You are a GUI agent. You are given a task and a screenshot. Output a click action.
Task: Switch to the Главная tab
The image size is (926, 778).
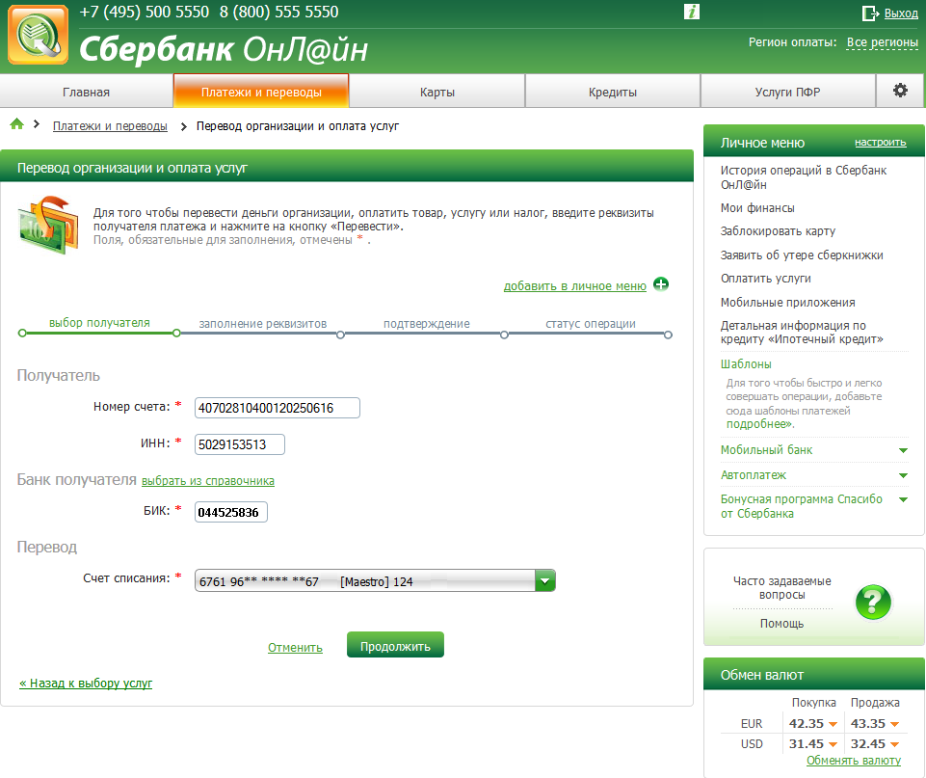pyautogui.click(x=86, y=92)
